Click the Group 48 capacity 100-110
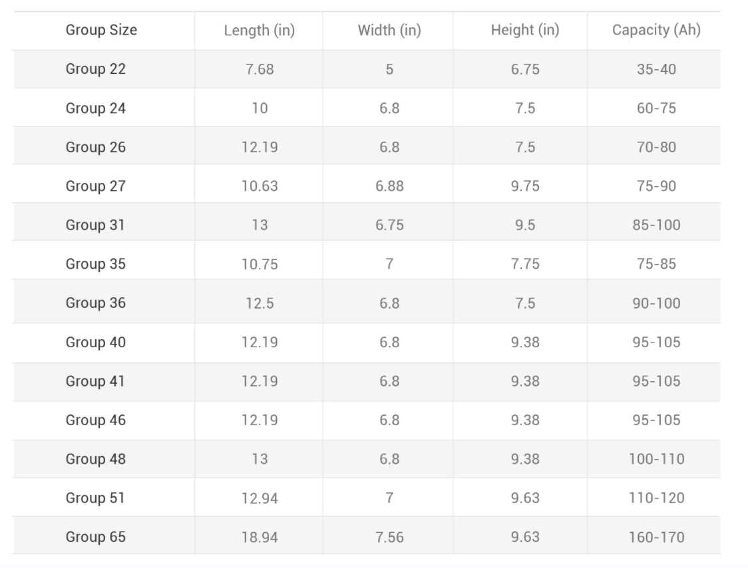The image size is (748, 568). (x=656, y=460)
